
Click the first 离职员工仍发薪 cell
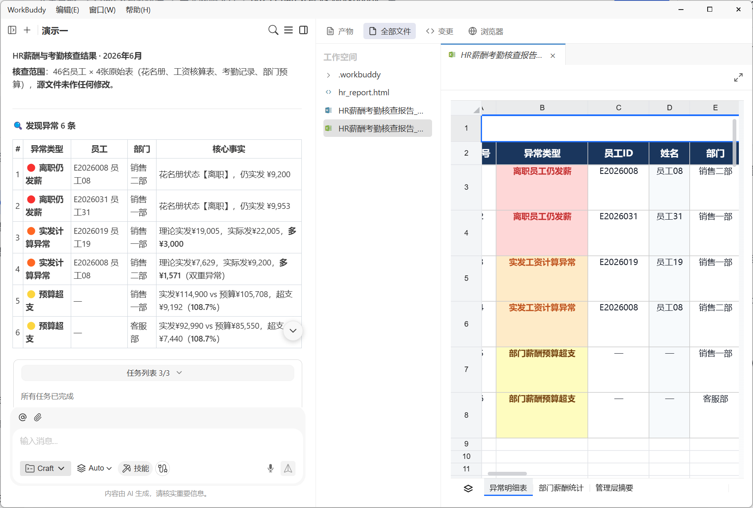(x=542, y=187)
